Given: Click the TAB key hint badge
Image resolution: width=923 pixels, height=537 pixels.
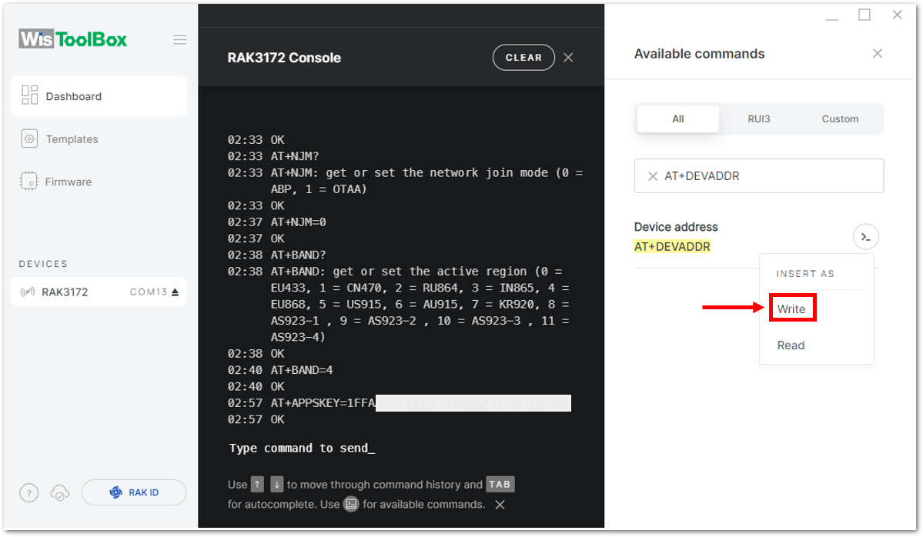Looking at the screenshot, I should tap(500, 484).
